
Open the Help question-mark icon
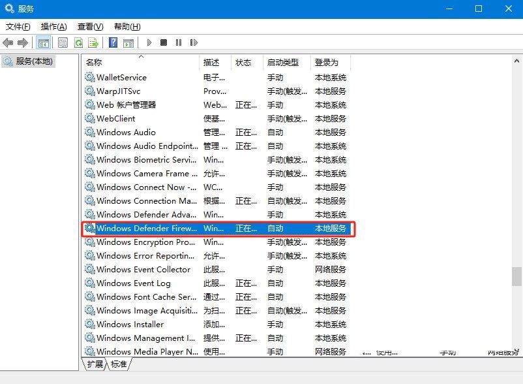(x=113, y=42)
